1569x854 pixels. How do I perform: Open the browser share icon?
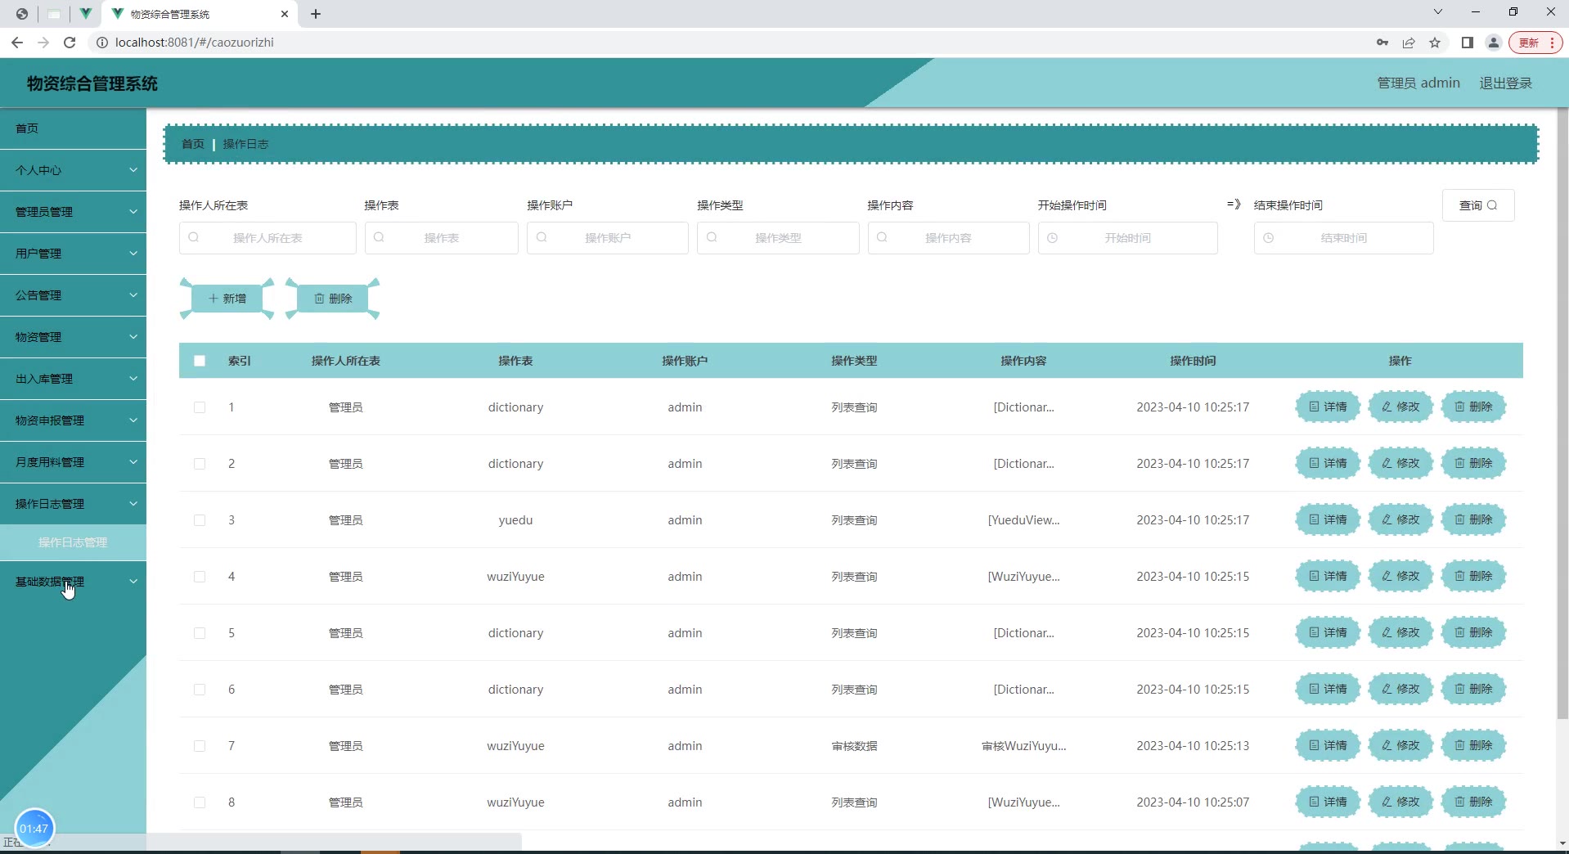(1409, 43)
